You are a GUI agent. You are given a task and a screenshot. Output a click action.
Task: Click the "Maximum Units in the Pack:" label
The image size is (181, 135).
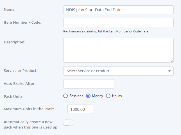point(29,109)
